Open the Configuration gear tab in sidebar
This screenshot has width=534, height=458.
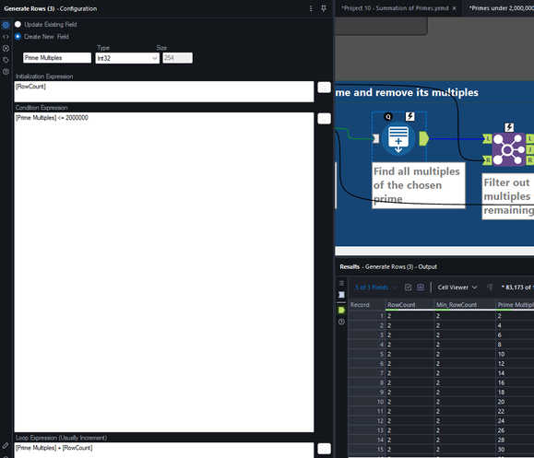(x=6, y=25)
